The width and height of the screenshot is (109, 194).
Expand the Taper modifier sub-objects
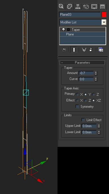pyautogui.click(x=68, y=30)
